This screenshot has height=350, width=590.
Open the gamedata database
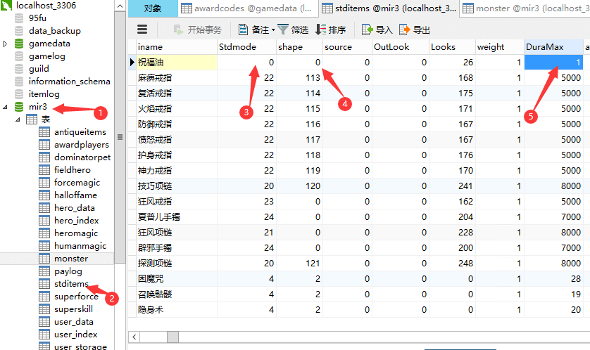click(x=49, y=44)
